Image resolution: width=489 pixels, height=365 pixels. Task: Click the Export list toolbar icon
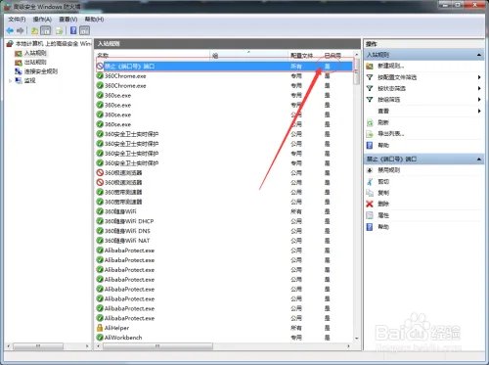click(59, 31)
